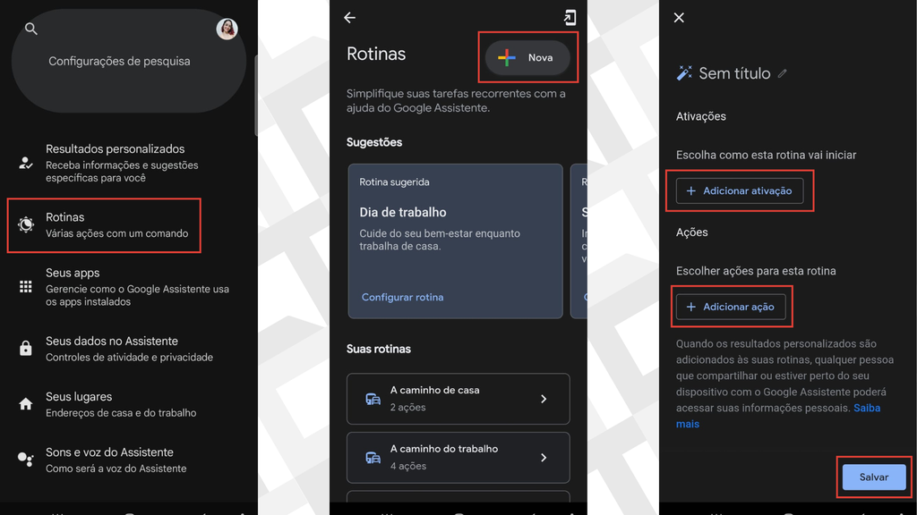Tap the Adicionar ativação button
The width and height of the screenshot is (917, 515).
[x=739, y=191]
